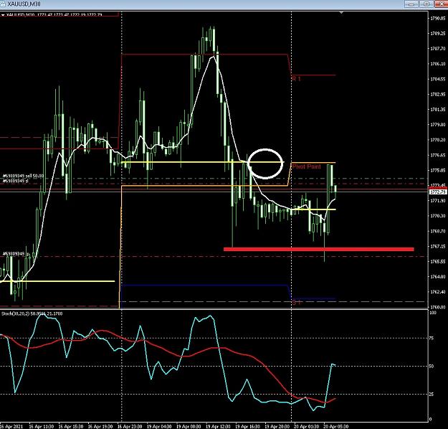
Task: Click the stochastic scale level 25
Action: point(432,395)
